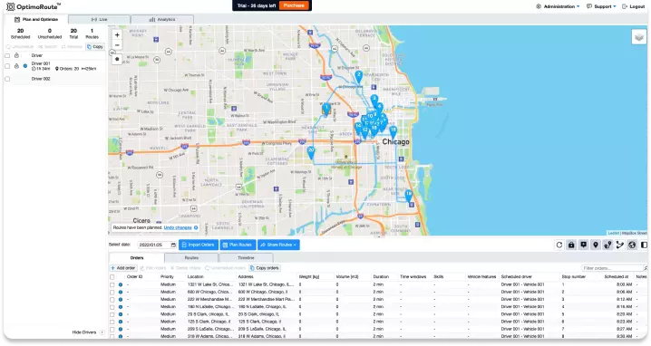Click the Copy button in drivers panel
Image resolution: width=651 pixels, height=346 pixels.
95,47
